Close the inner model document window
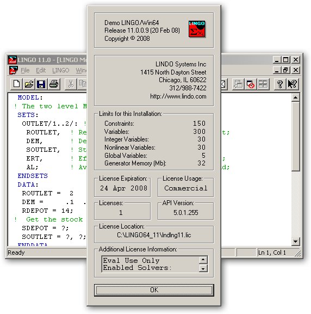Image resolution: width=311 pixels, height=314 pixels. click(296, 70)
